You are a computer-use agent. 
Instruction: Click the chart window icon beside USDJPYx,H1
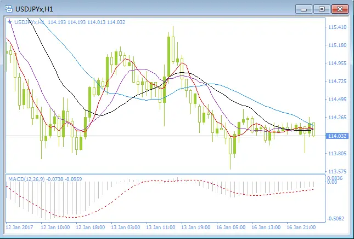coord(9,9)
